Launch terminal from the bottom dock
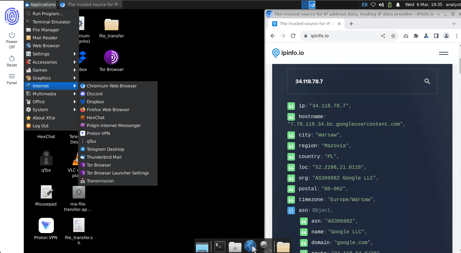This screenshot has width=461, height=253. (220, 246)
